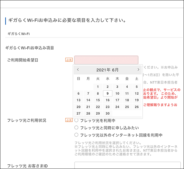Choose date 12 in the calendar
This screenshot has height=169, width=184.
pyautogui.click(x=137, y=93)
